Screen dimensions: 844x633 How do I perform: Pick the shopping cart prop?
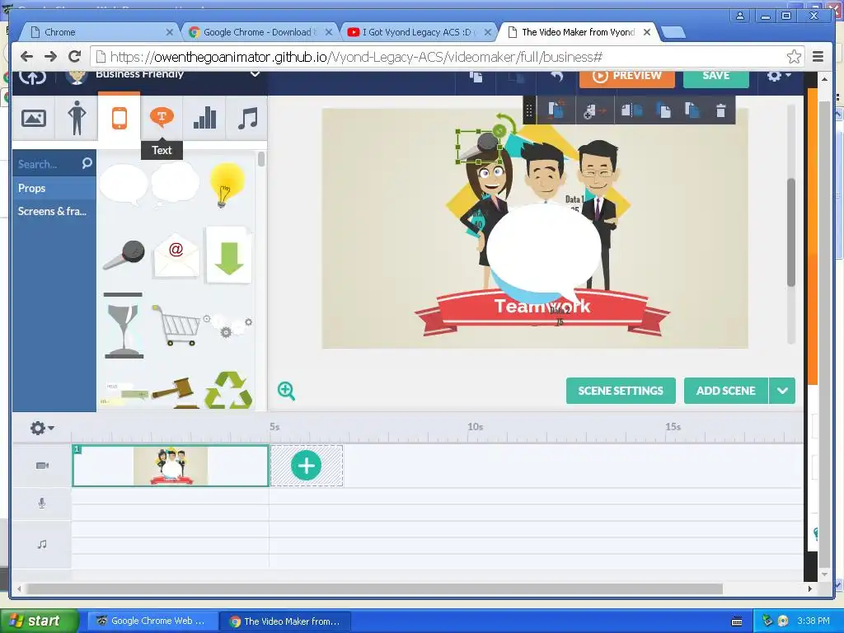176,325
